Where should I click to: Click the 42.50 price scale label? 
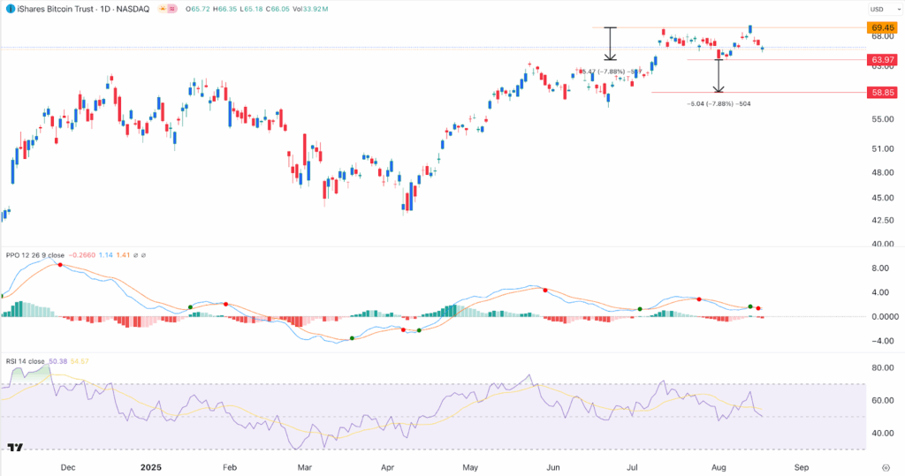click(883, 221)
